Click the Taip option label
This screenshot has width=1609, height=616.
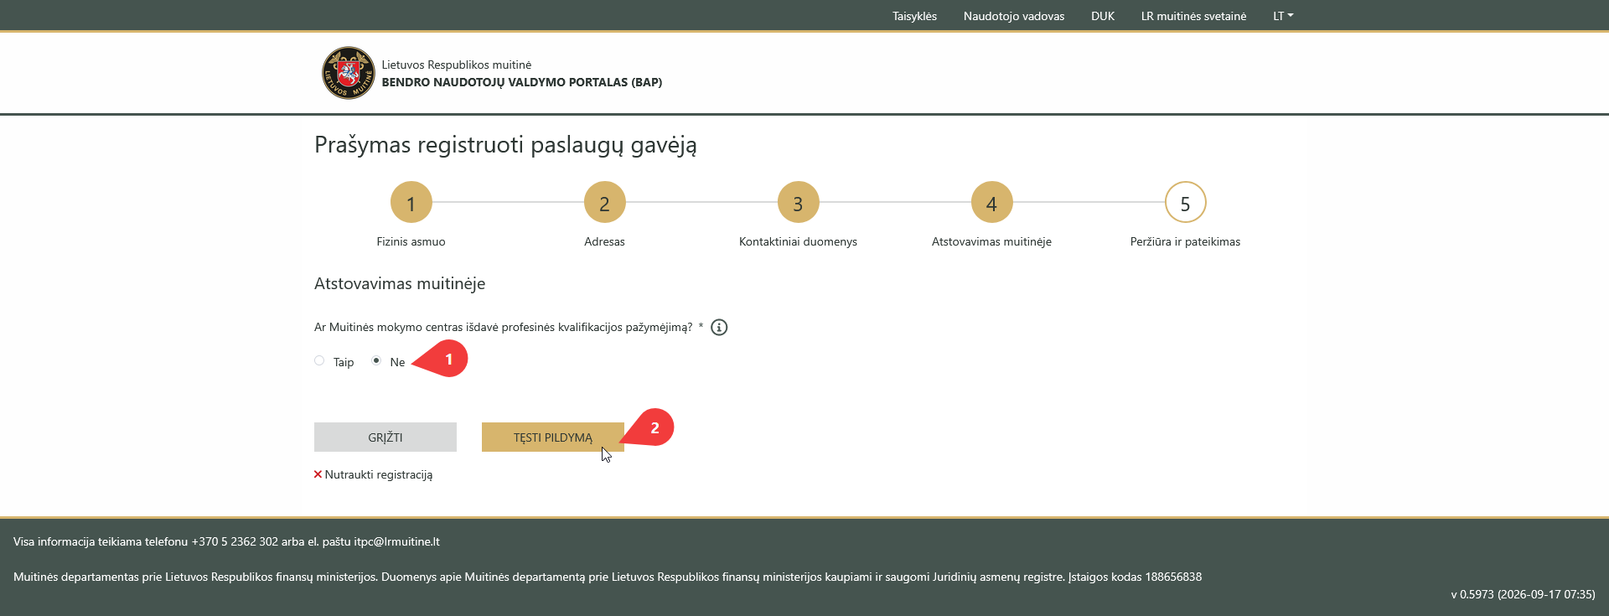click(x=344, y=362)
